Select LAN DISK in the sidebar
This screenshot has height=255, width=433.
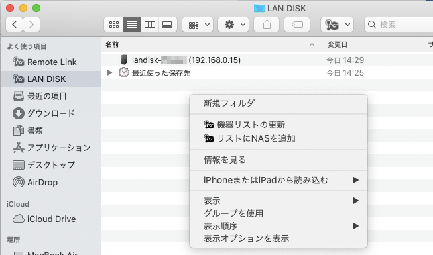pos(51,79)
